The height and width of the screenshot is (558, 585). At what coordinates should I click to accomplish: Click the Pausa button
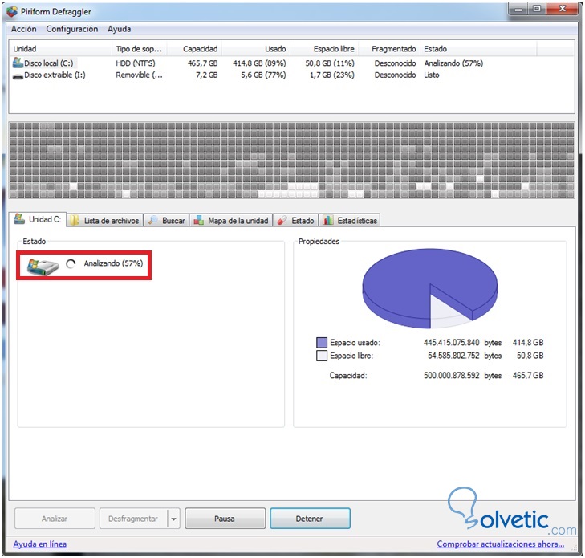[x=225, y=519]
